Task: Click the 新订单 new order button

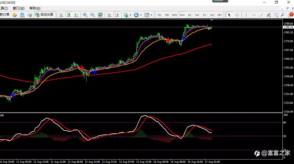Action: tap(5, 15)
